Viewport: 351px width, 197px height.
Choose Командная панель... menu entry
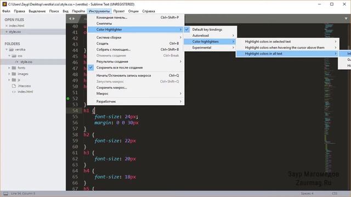135,18
